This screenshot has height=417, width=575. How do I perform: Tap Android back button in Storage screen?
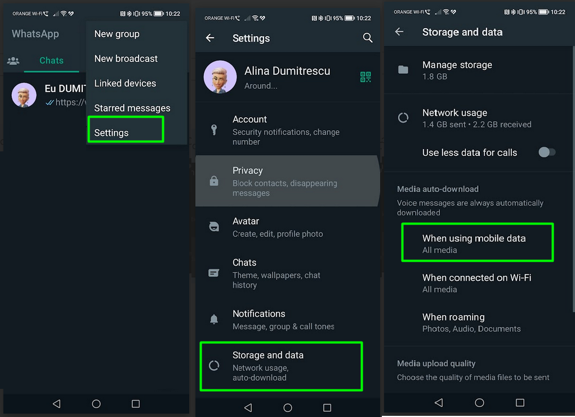[x=439, y=403]
